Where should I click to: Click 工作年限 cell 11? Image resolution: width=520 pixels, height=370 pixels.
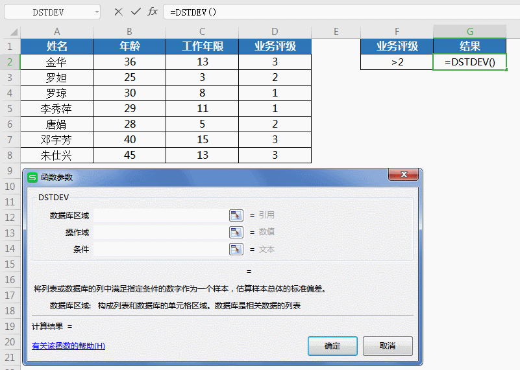[202, 109]
